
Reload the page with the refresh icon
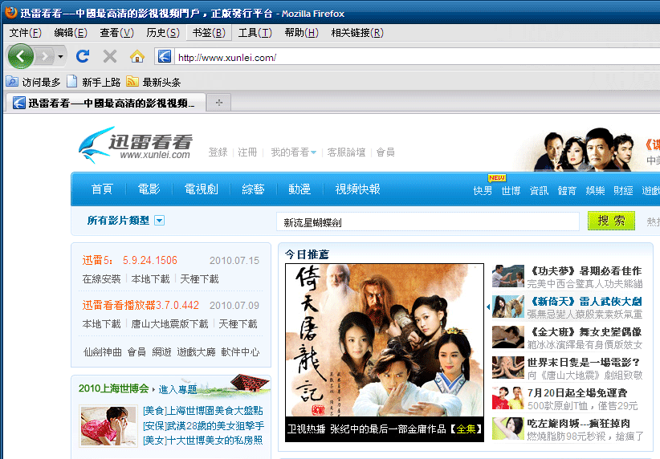pyautogui.click(x=83, y=56)
